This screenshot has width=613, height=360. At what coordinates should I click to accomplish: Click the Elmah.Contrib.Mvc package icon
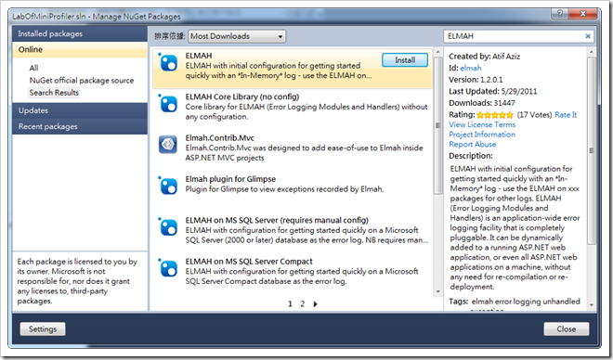[168, 145]
